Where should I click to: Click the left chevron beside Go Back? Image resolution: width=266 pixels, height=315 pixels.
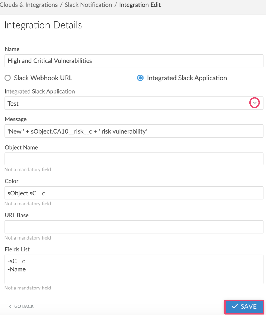pos(10,306)
